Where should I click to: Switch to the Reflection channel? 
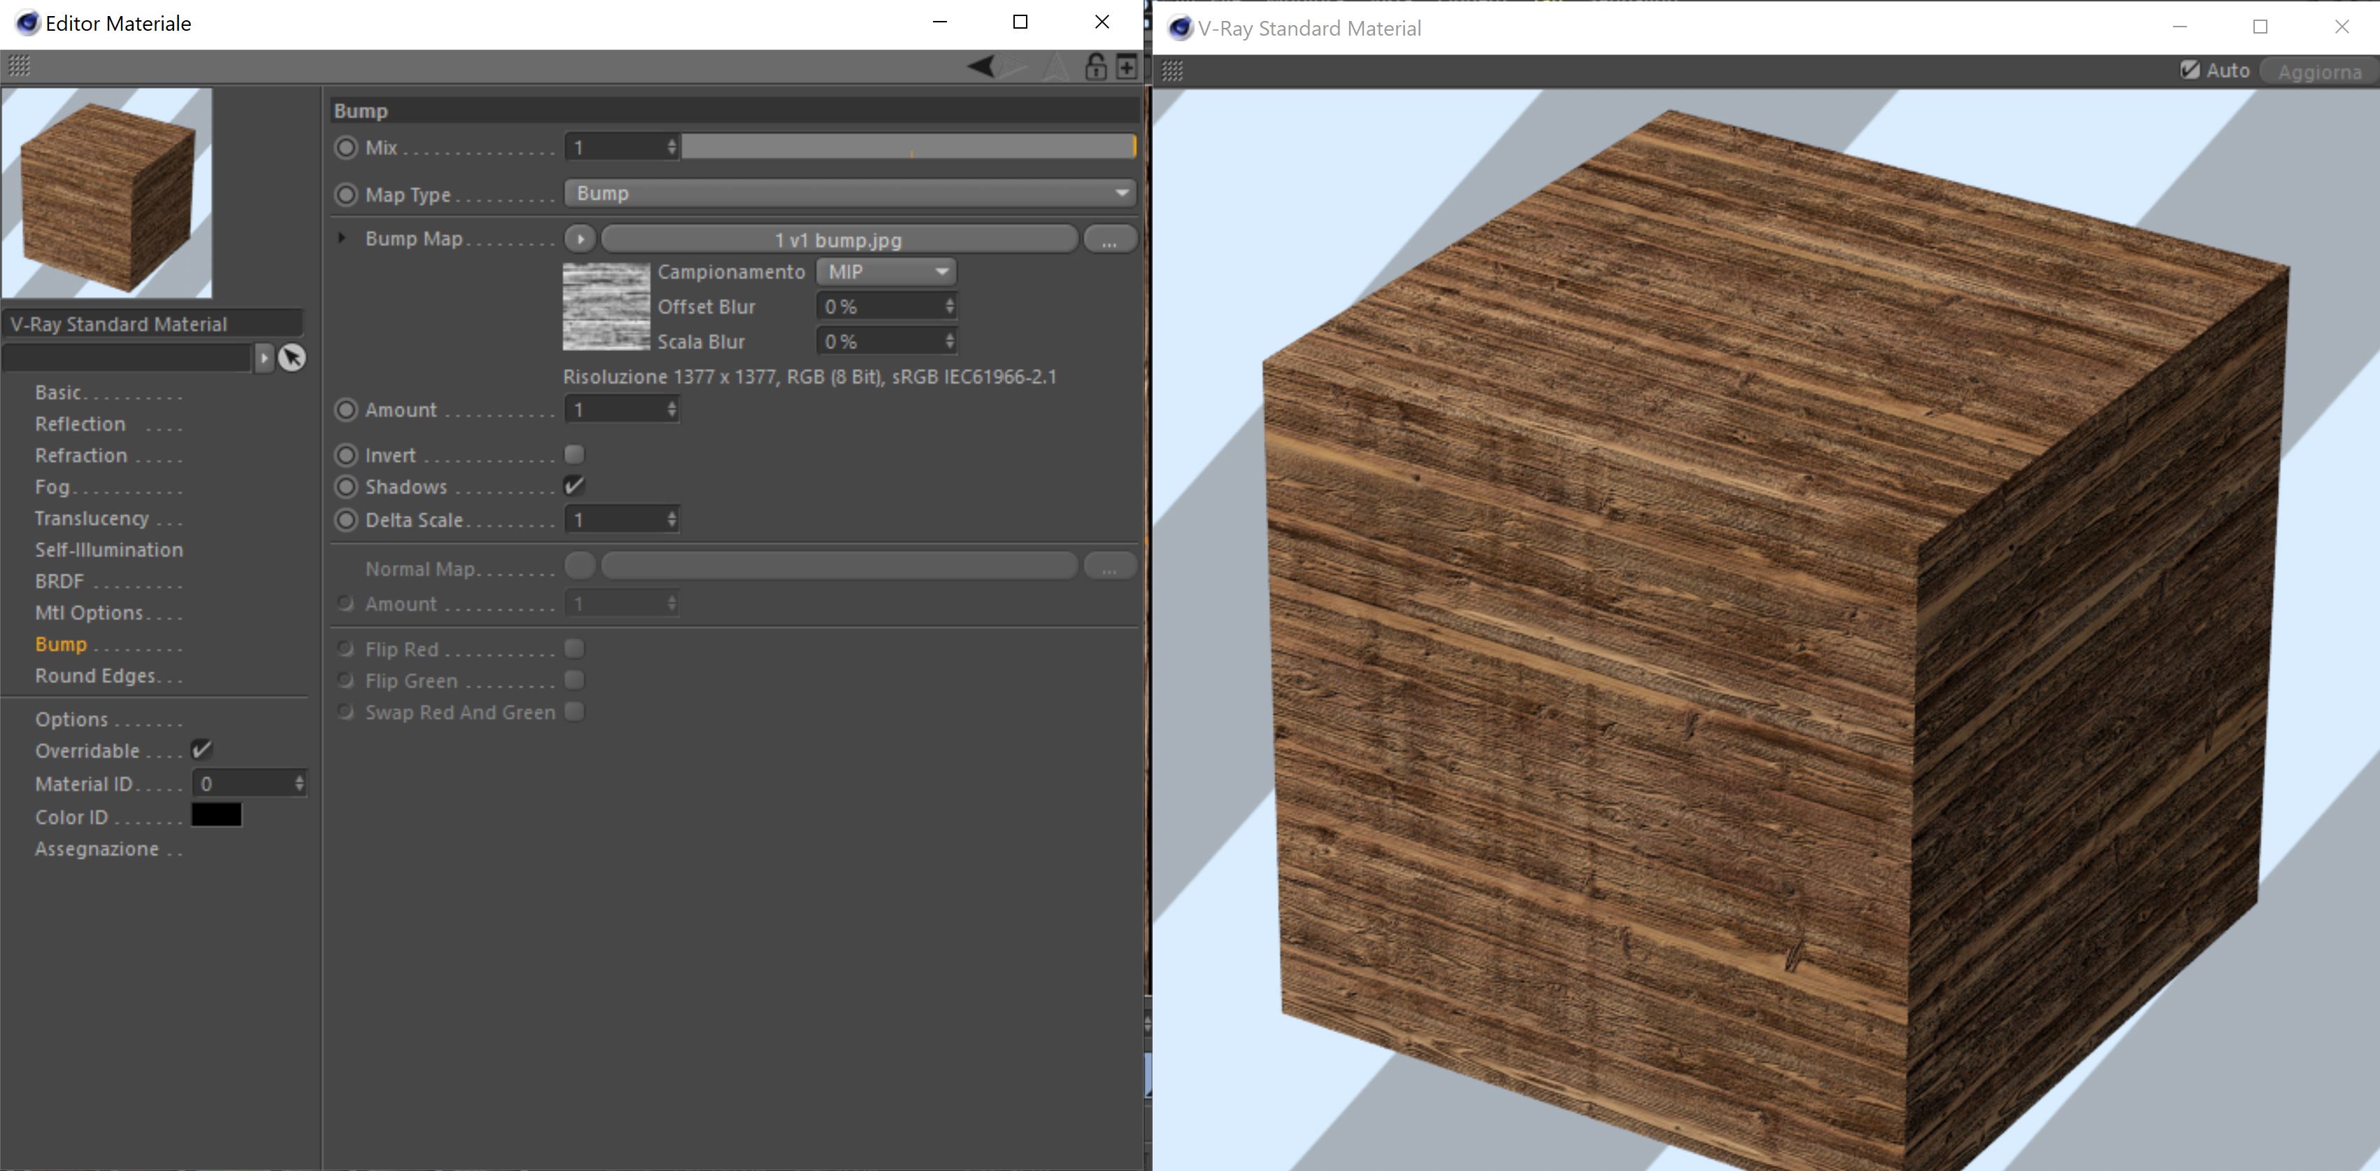click(80, 424)
